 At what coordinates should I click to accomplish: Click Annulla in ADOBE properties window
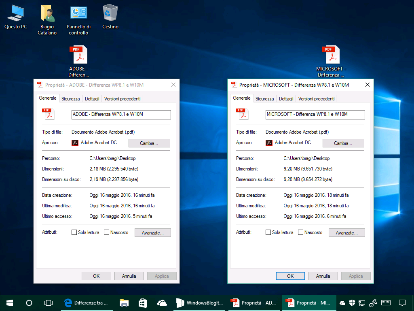click(129, 276)
